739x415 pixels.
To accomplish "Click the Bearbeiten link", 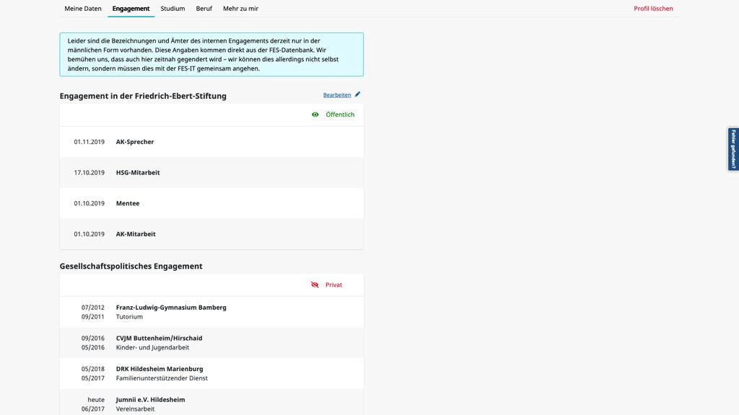I will [x=337, y=95].
